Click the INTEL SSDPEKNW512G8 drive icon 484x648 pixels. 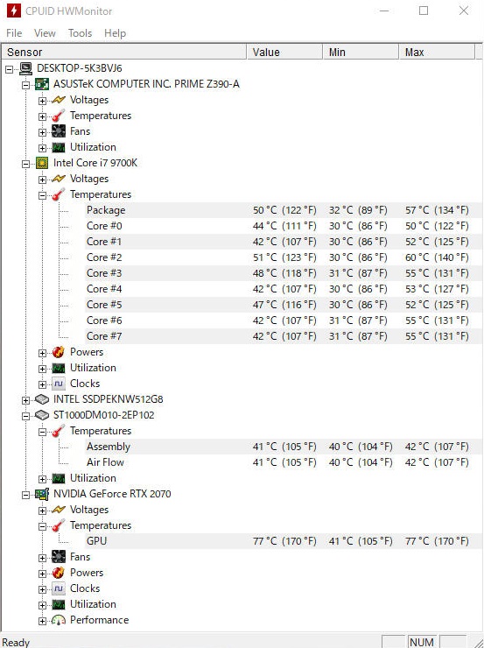[x=42, y=399]
